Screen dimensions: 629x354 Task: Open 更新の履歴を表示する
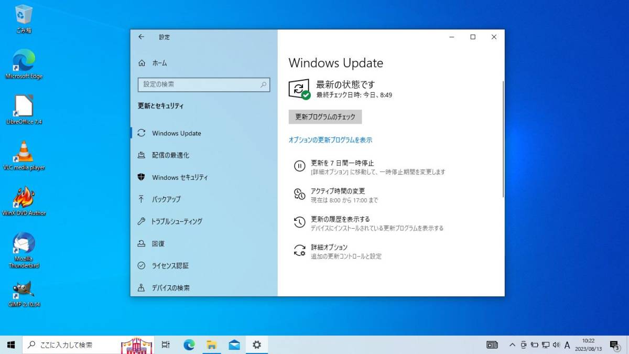click(x=370, y=223)
